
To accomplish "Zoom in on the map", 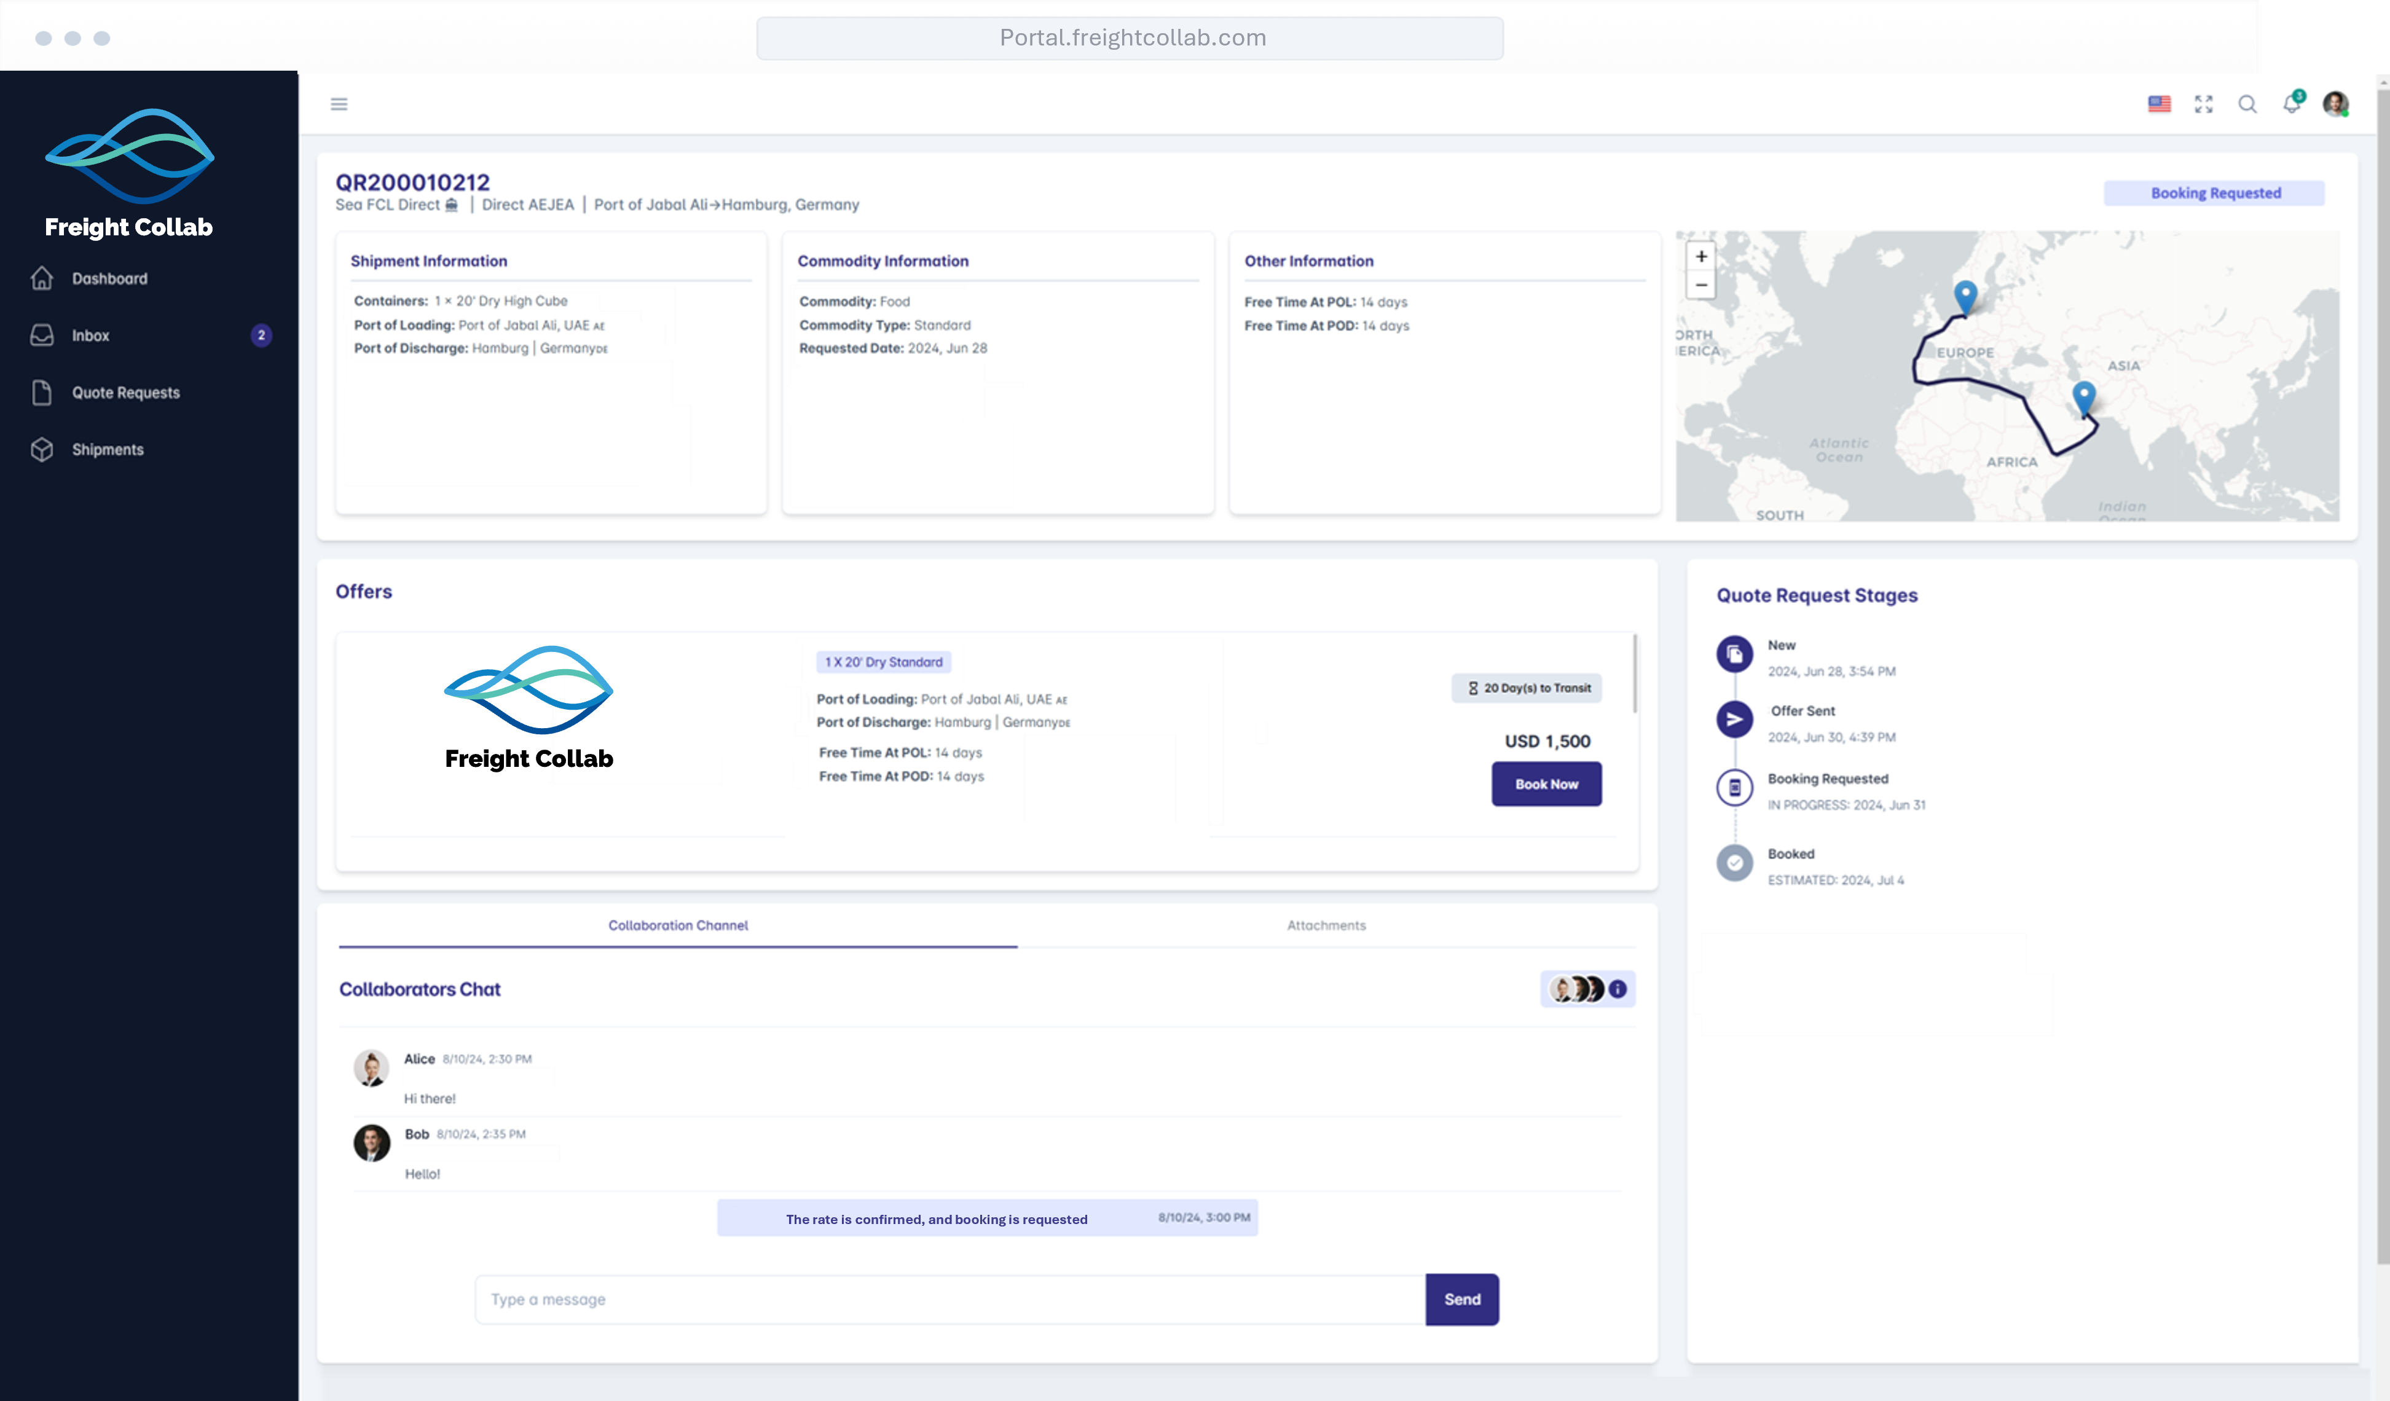I will click(1700, 257).
